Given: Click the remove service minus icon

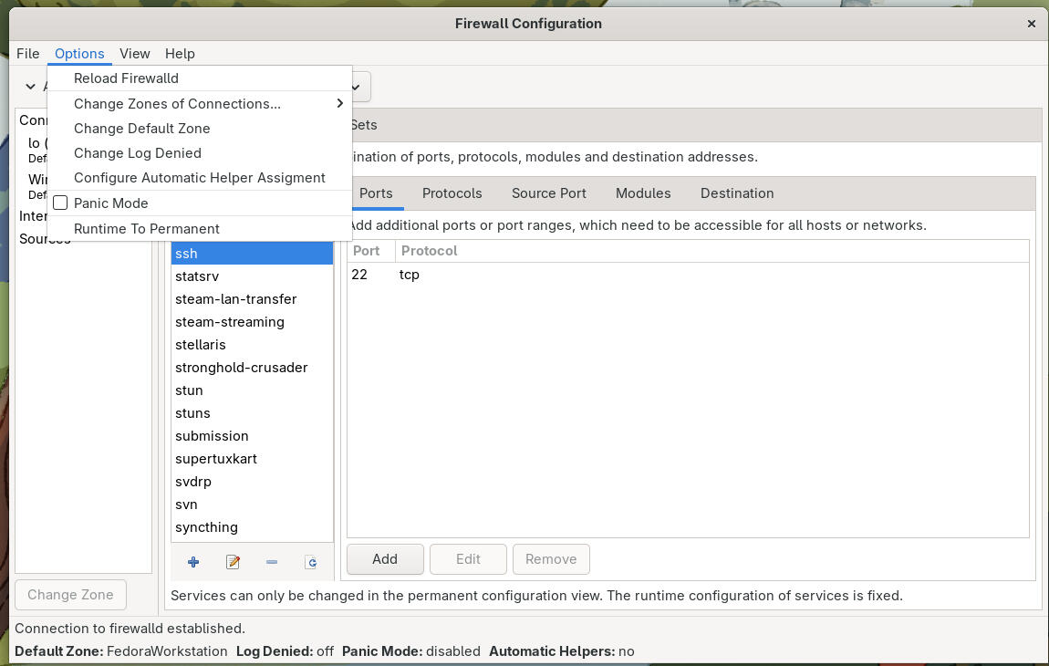Looking at the screenshot, I should 272,562.
